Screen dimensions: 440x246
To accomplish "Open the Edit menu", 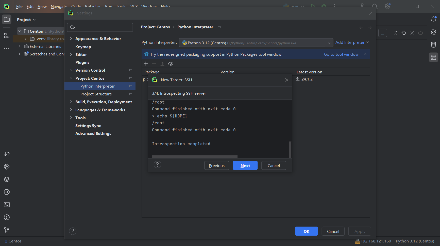I will click(30, 6).
